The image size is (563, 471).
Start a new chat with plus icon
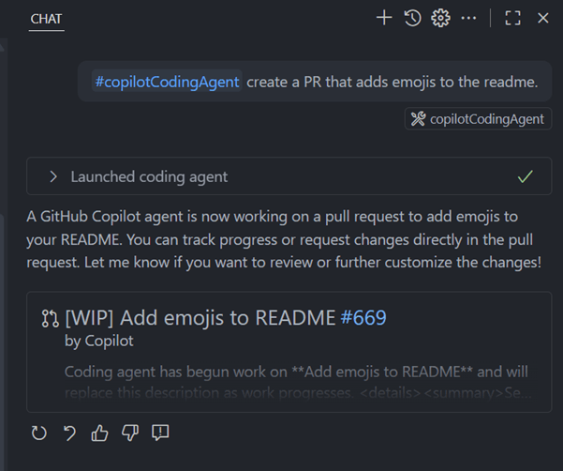coord(383,18)
